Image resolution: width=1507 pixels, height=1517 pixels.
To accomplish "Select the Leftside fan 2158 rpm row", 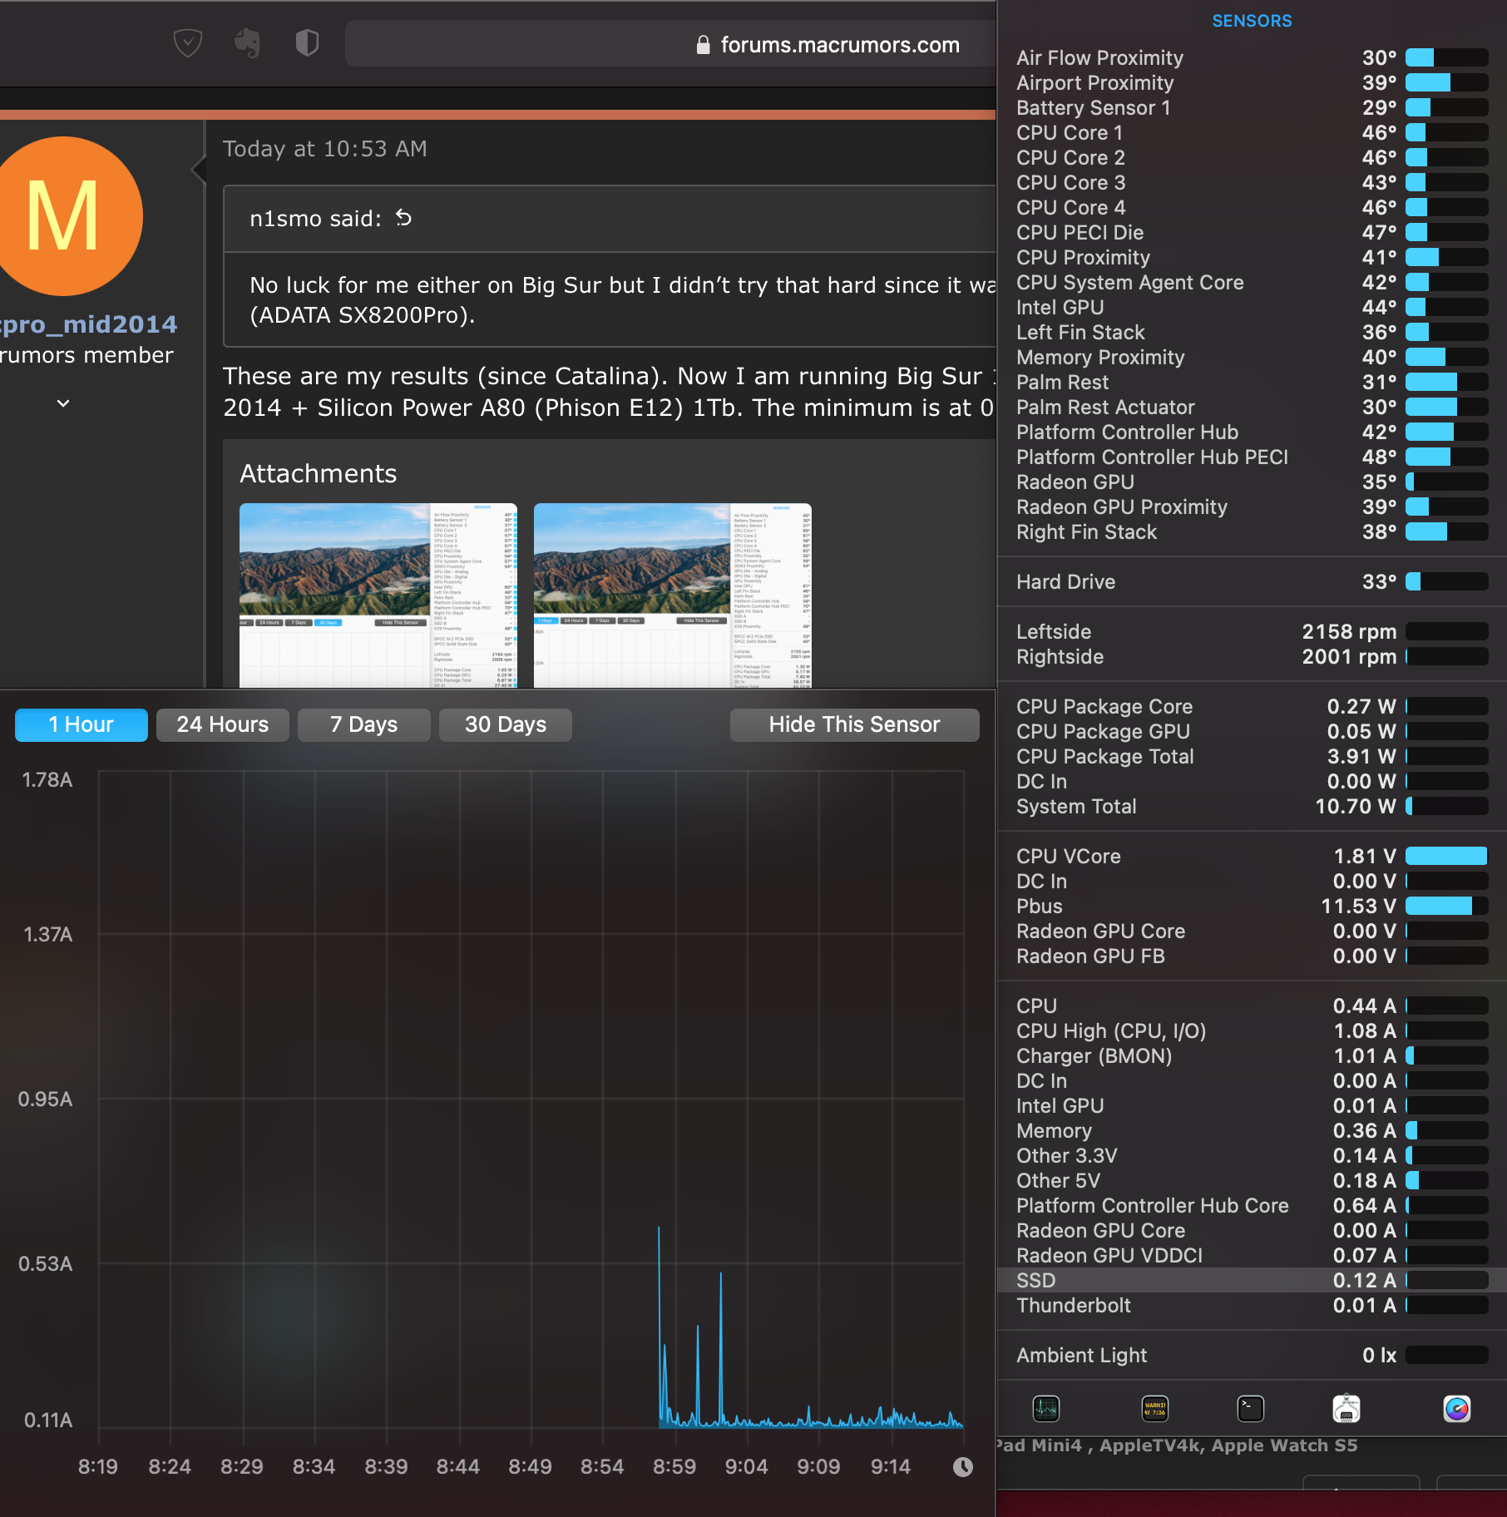I will (x=1252, y=631).
